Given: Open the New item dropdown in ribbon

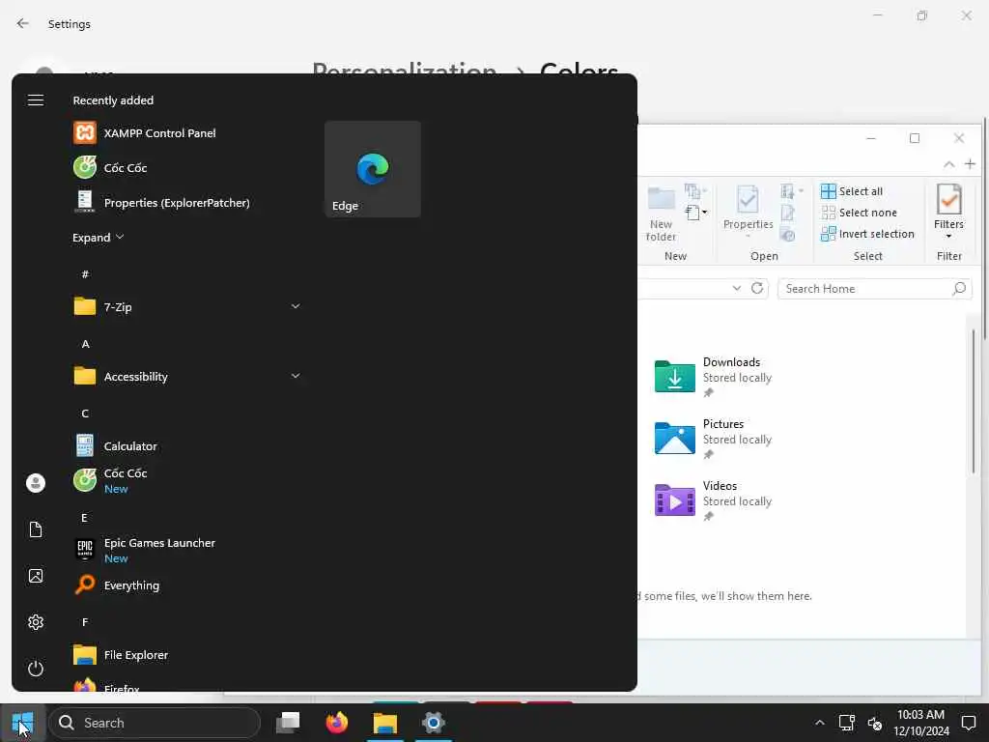Looking at the screenshot, I should (695, 212).
